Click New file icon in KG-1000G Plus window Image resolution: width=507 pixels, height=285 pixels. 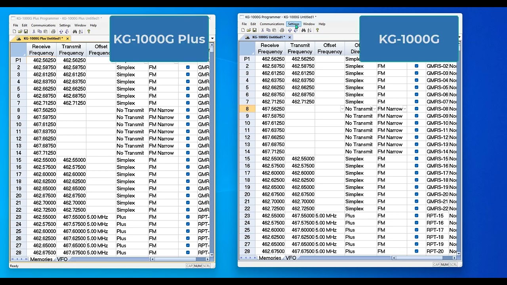[x=14, y=31]
